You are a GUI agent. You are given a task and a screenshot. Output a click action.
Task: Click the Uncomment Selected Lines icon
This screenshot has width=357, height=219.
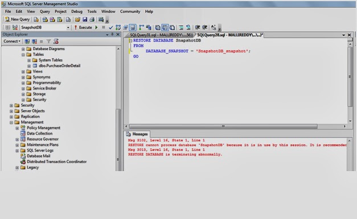pyautogui.click(x=188, y=27)
